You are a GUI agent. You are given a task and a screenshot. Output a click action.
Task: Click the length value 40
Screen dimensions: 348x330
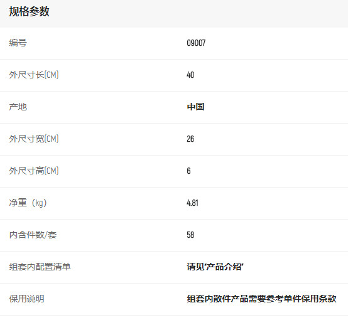190,75
